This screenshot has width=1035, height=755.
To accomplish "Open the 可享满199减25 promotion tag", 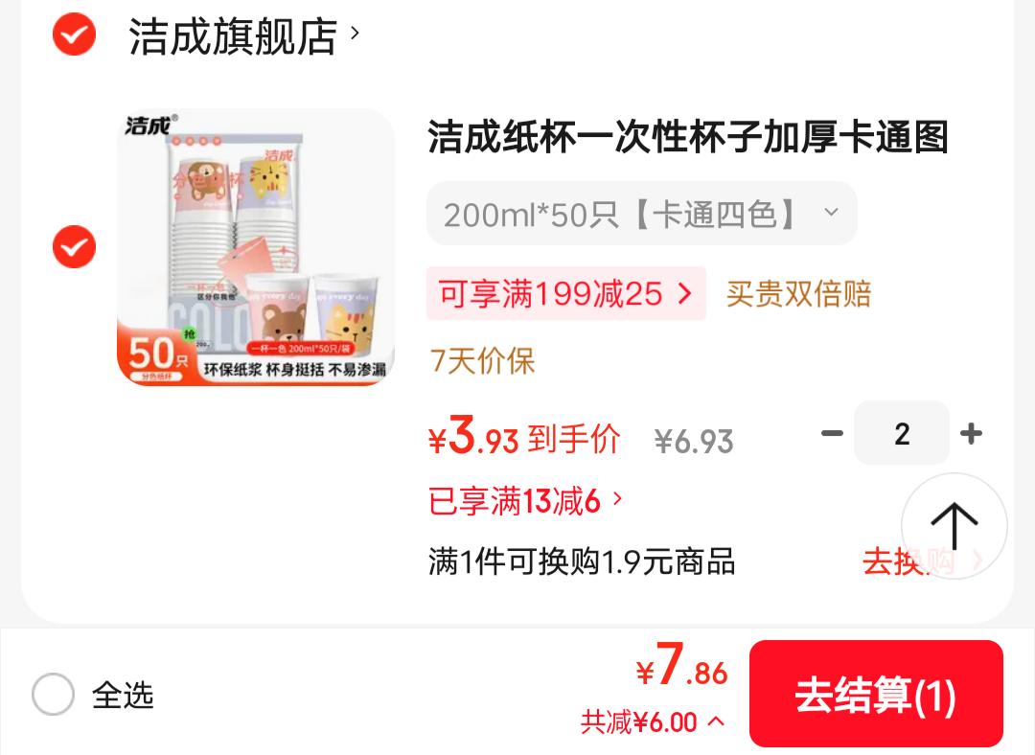I will click(566, 294).
